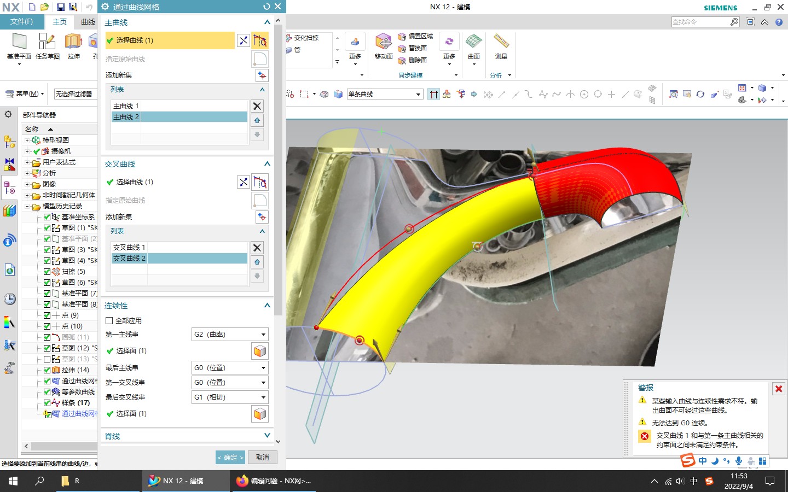Open the selection filter box

point(76,94)
